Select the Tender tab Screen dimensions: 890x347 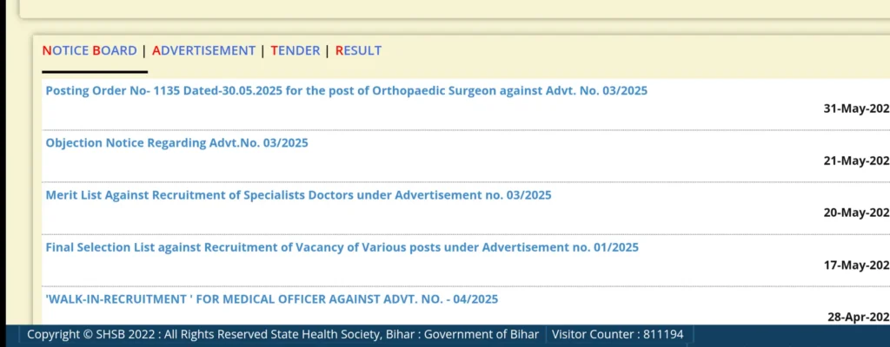(296, 50)
